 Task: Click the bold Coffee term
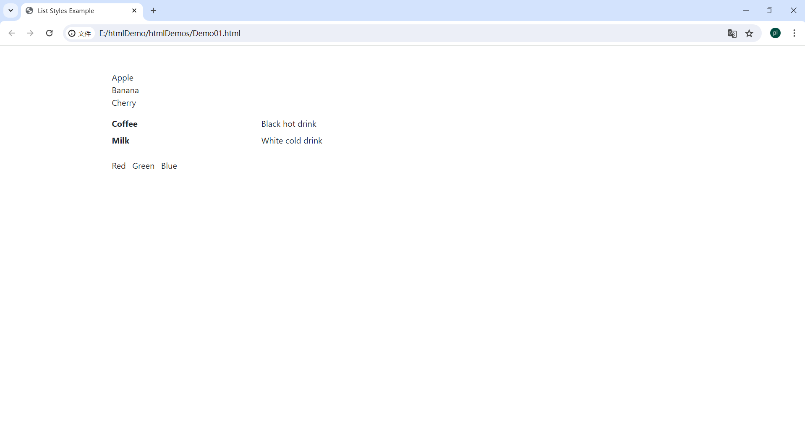coord(125,124)
